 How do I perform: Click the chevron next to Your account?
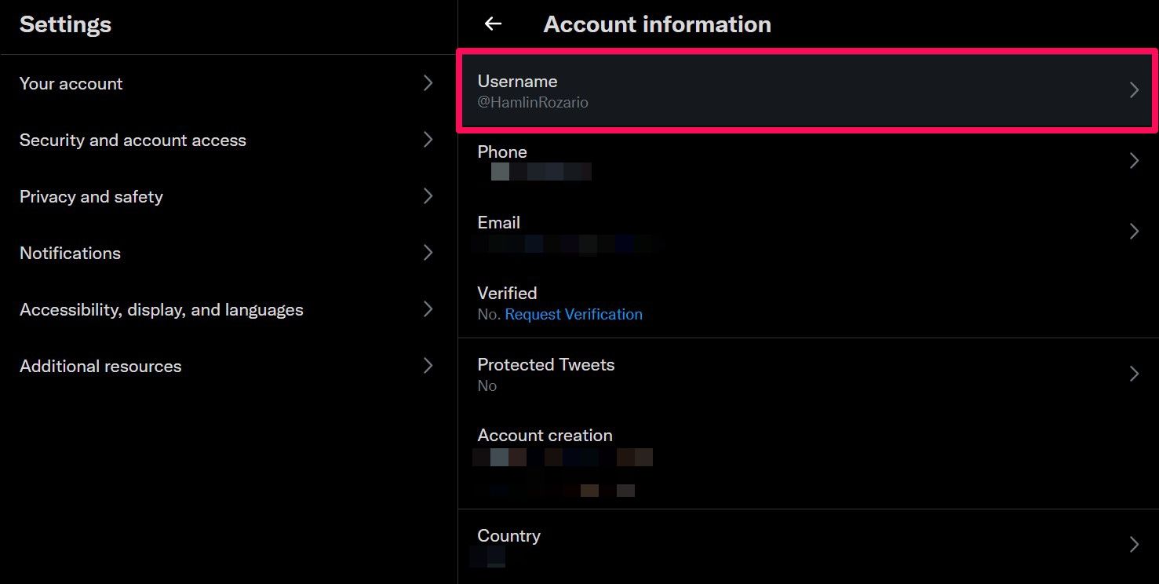click(428, 83)
